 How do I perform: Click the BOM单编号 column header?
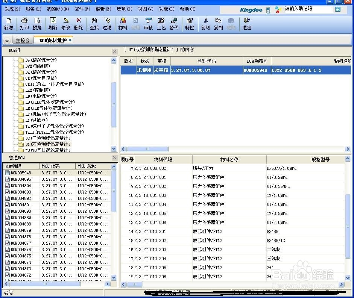pos(257,61)
